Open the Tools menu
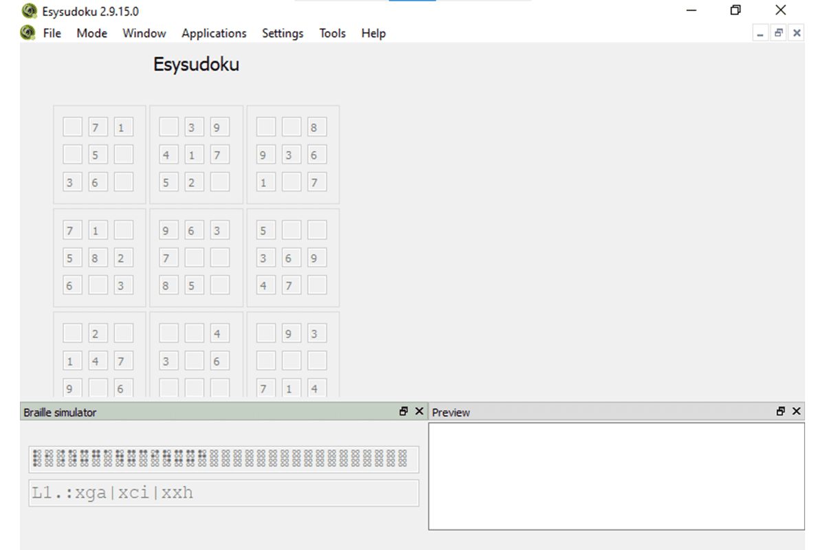This screenshot has height=550, width=825. 332,33
